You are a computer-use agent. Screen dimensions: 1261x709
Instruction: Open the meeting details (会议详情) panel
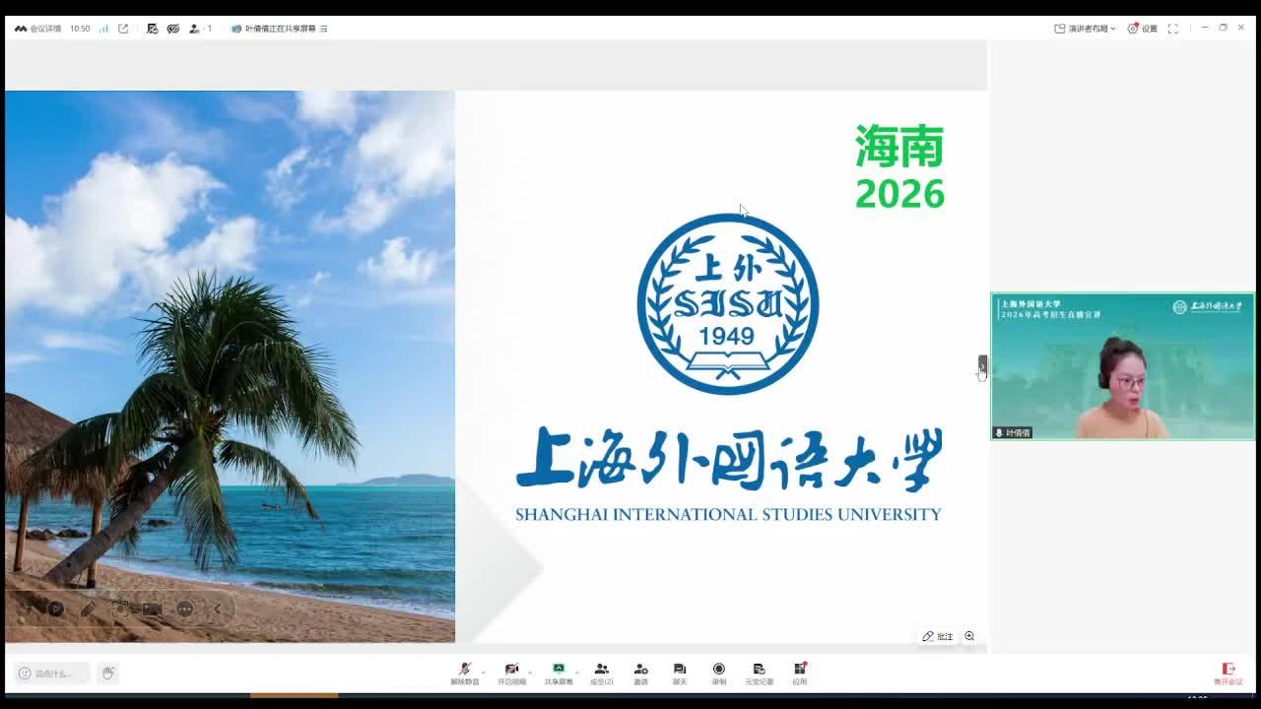tap(45, 29)
